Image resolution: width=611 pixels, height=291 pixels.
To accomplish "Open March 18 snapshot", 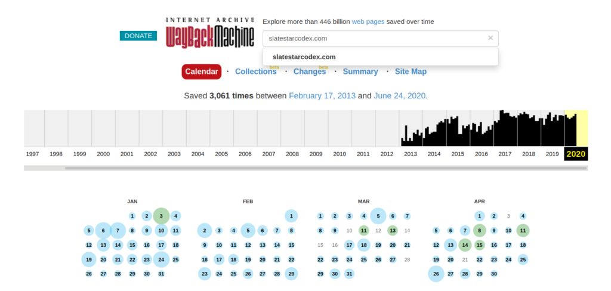I will (x=363, y=245).
